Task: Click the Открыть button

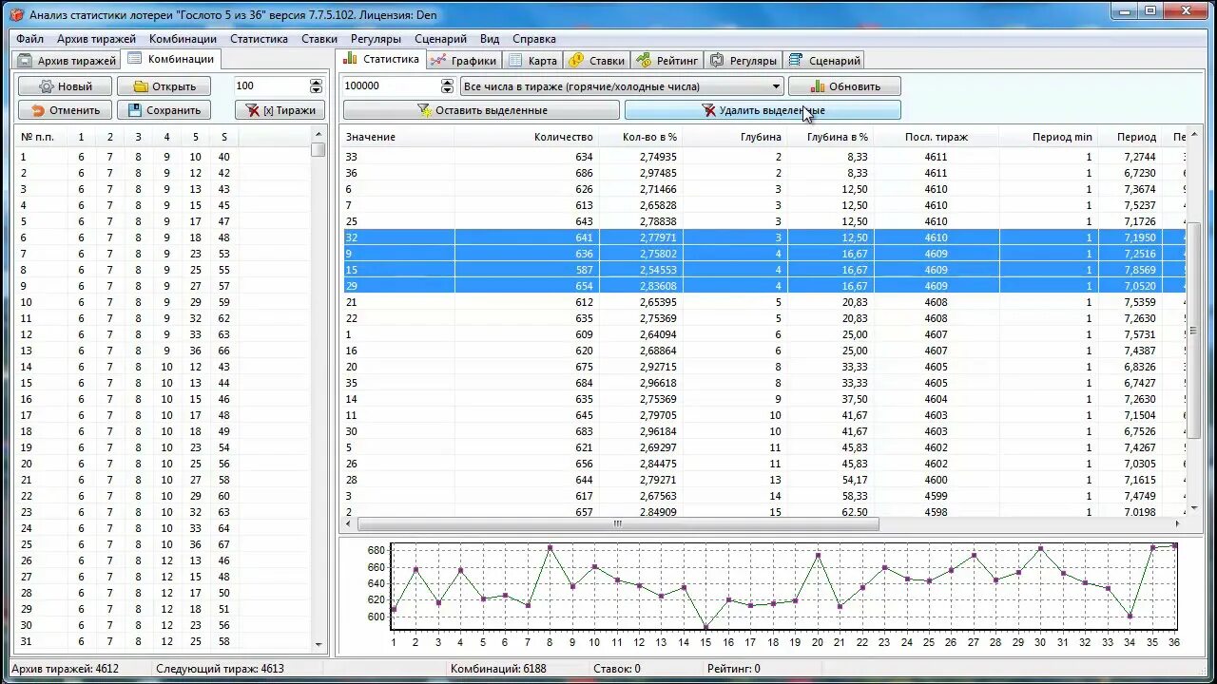Action: (x=164, y=86)
